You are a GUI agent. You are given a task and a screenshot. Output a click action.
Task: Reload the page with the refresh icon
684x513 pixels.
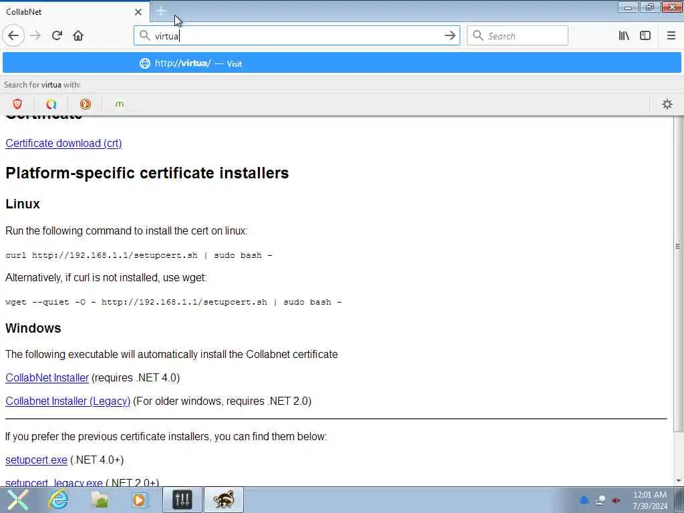tap(57, 36)
